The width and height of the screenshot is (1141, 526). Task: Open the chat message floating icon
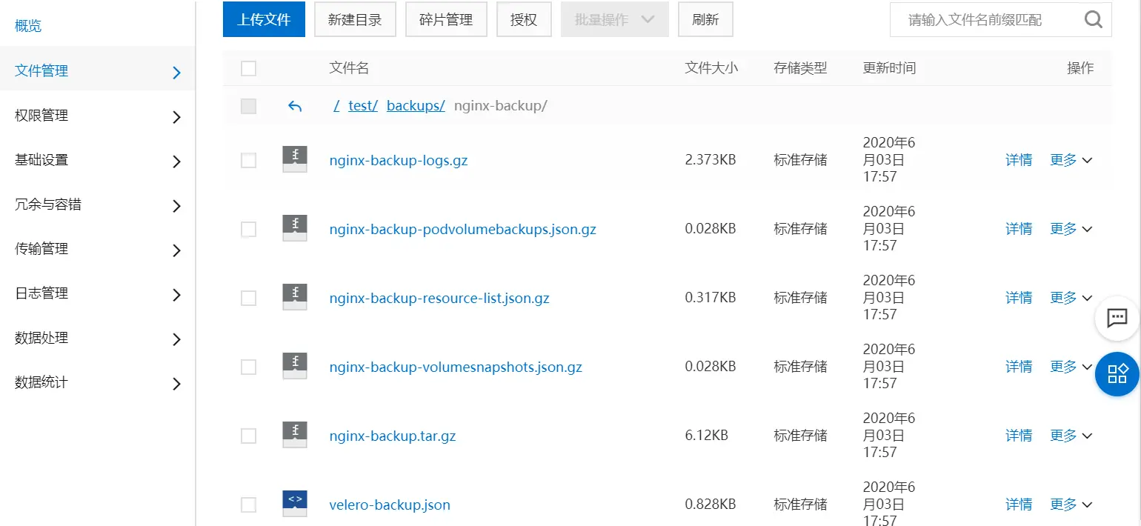[1117, 318]
